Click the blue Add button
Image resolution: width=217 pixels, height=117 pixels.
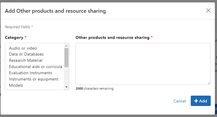click(201, 101)
